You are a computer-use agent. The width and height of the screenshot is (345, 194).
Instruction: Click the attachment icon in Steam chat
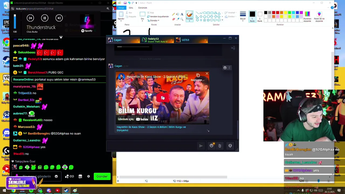pos(220,146)
